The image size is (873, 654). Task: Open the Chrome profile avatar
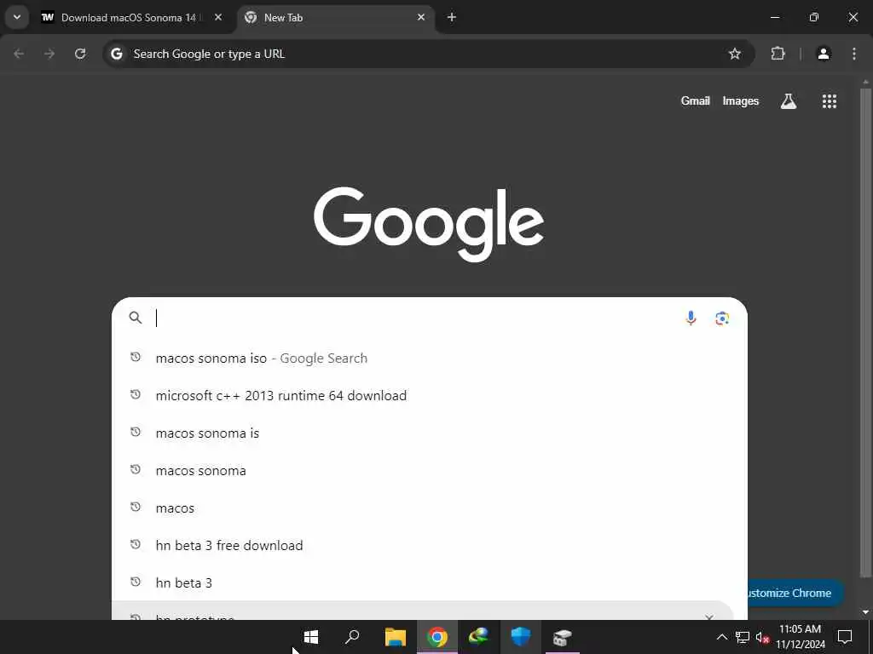(x=824, y=54)
